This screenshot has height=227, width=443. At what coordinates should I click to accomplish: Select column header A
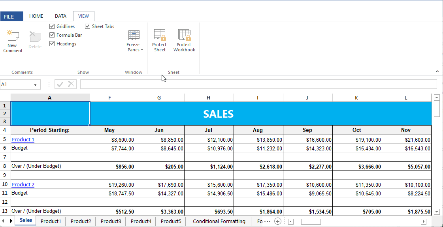50,98
